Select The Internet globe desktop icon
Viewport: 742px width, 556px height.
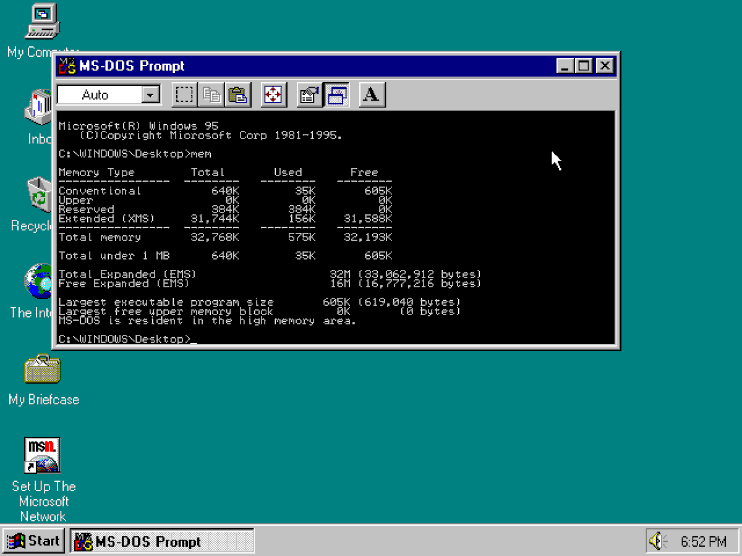pos(39,281)
